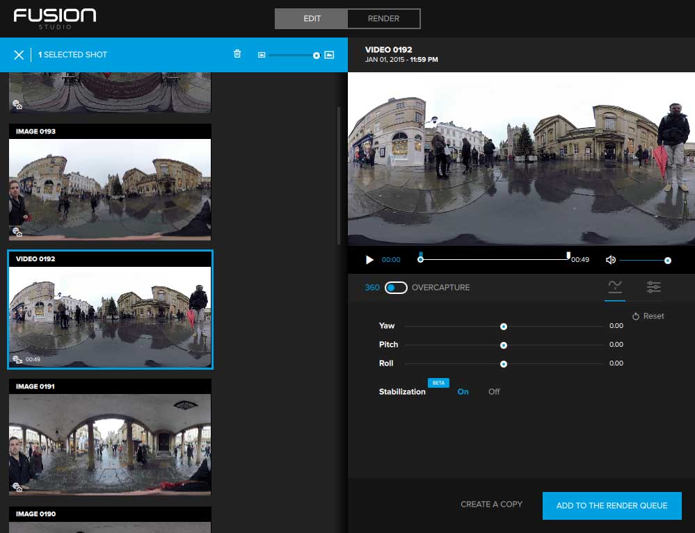This screenshot has height=533, width=695.
Task: Adjust the volume slider handle
Action: point(667,261)
